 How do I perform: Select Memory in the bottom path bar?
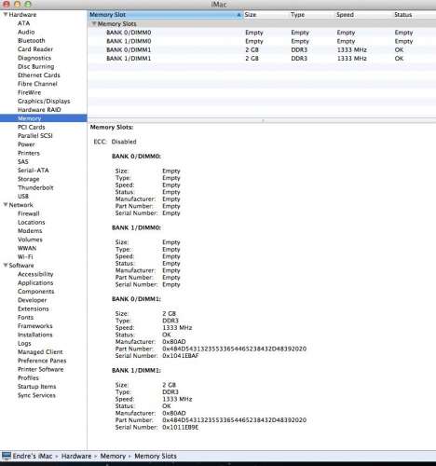tap(113, 456)
